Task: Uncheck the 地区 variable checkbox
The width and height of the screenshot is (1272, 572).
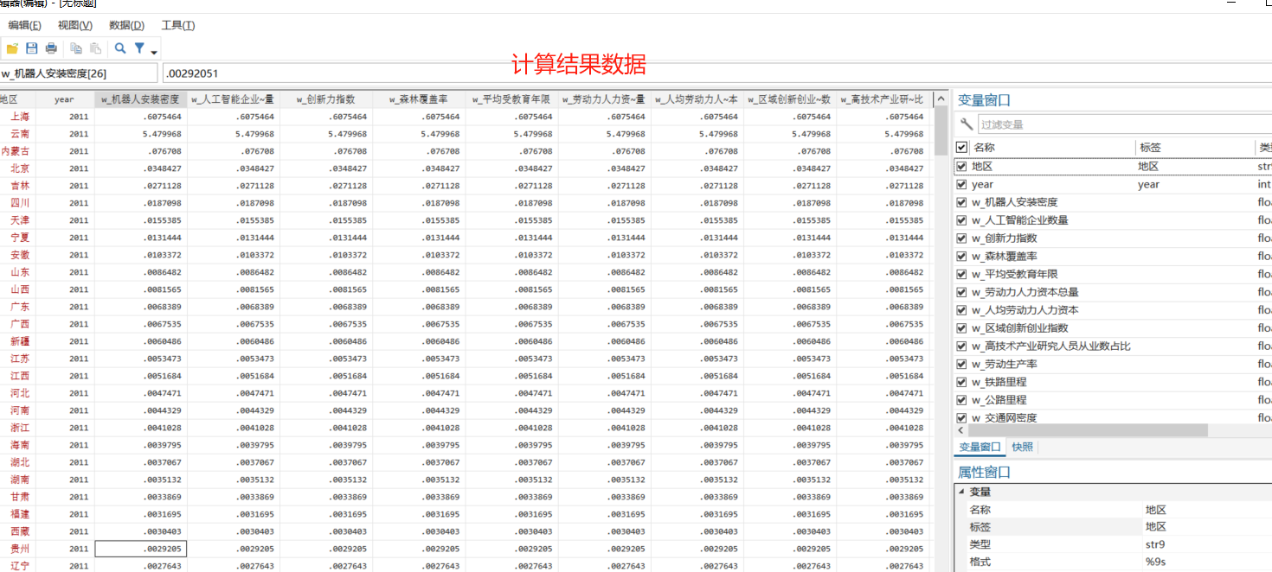Action: click(x=961, y=166)
